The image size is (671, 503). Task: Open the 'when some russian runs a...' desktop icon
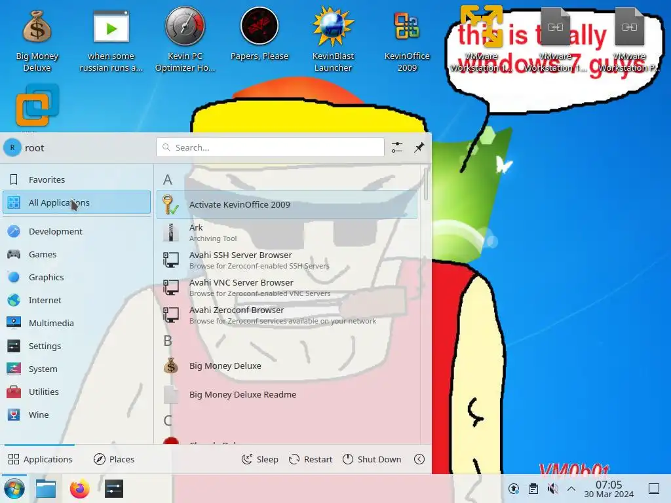111,41
